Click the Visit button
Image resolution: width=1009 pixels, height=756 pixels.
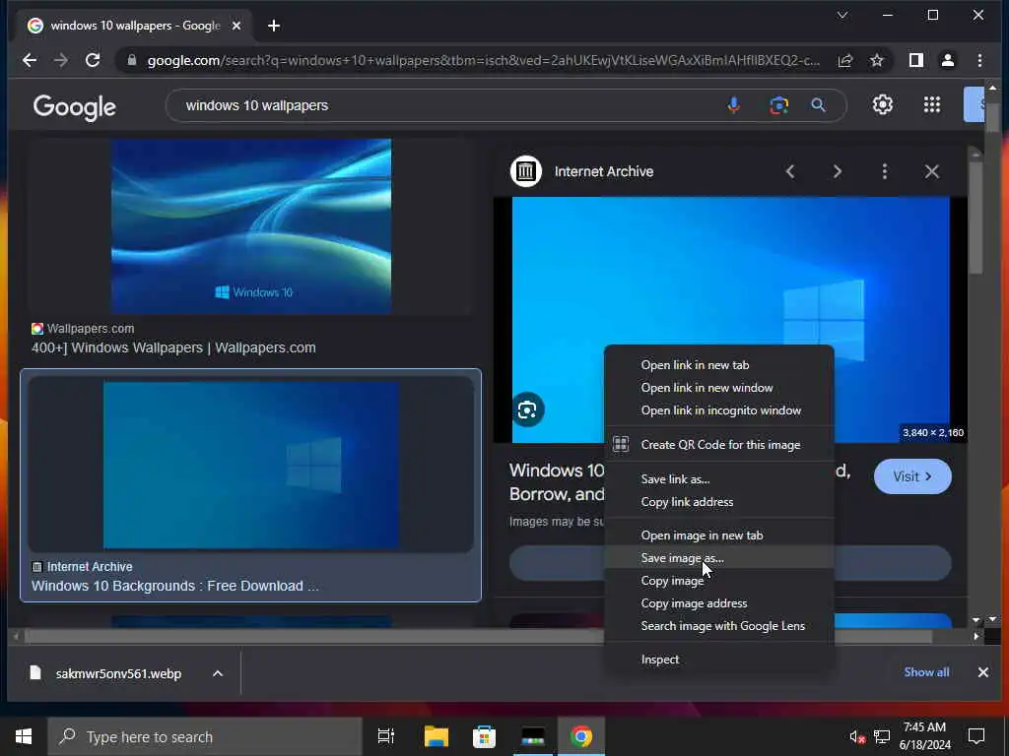pos(911,476)
